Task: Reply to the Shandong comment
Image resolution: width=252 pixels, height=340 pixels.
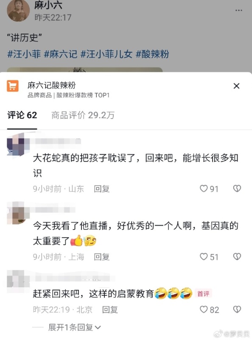Action: point(102,189)
